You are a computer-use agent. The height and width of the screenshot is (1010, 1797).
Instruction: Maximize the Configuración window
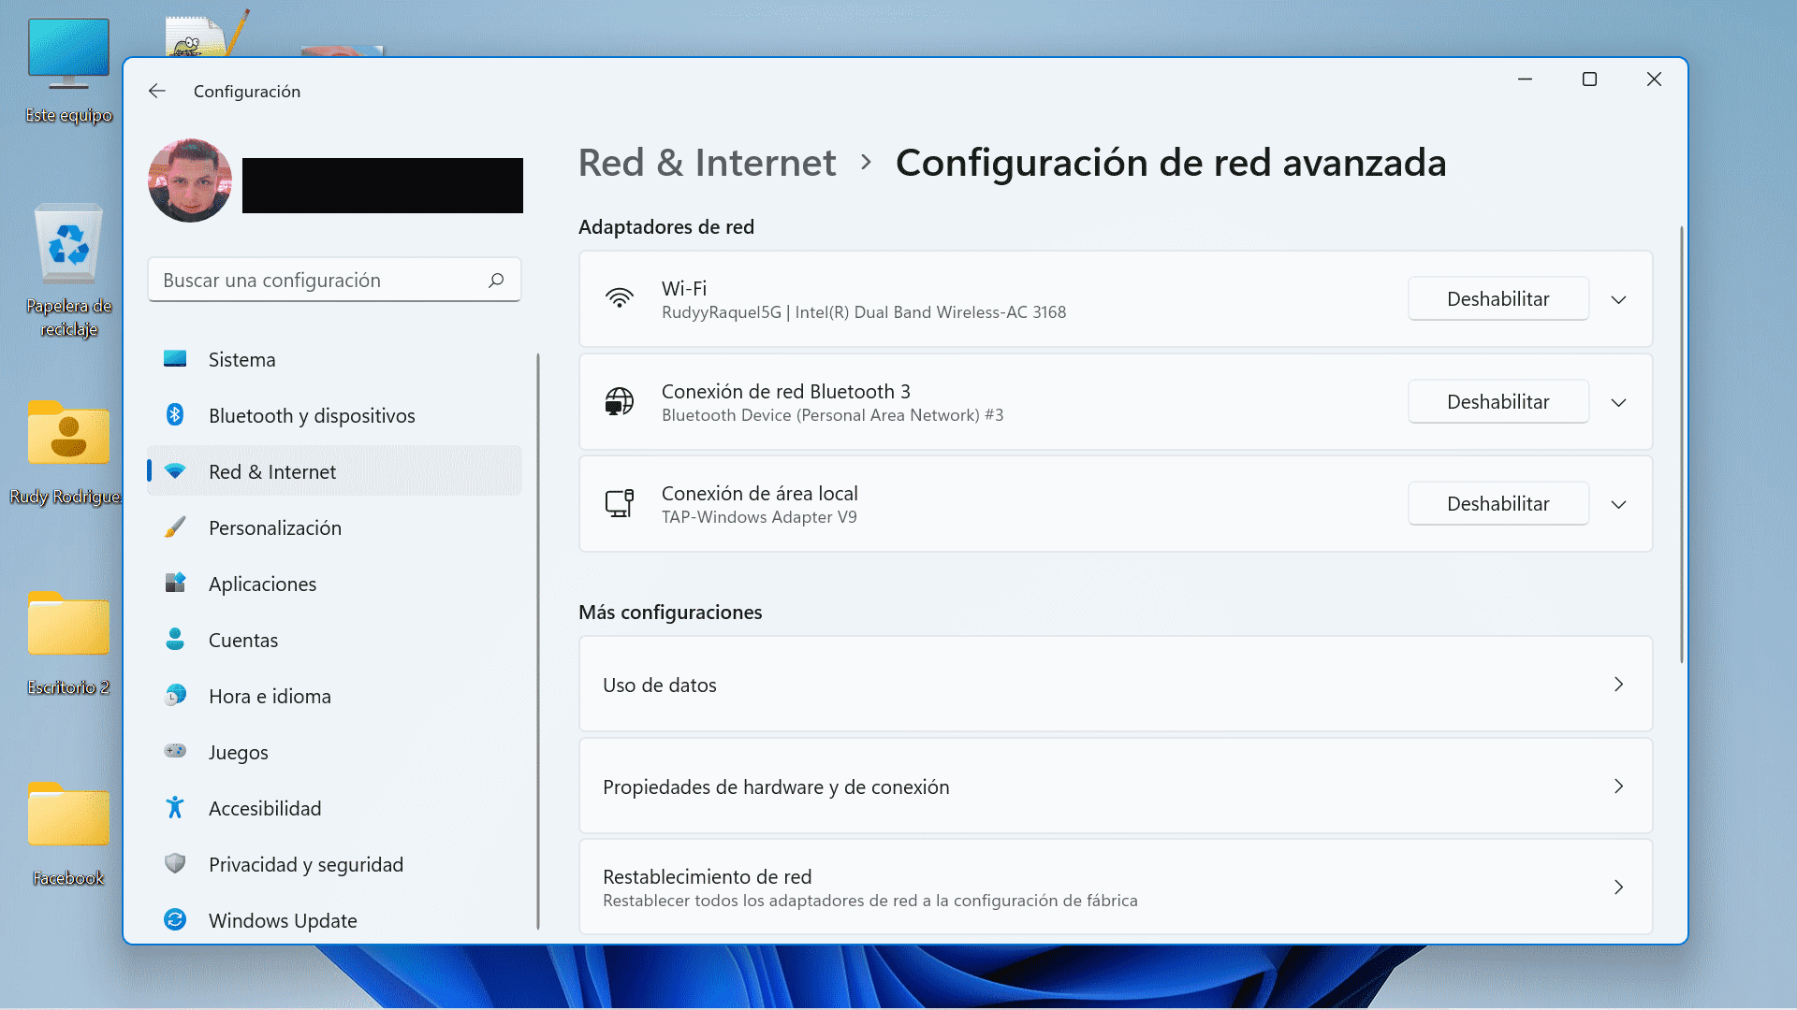pos(1589,79)
